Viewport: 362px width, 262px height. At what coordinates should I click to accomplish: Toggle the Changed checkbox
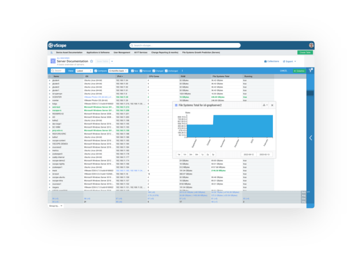(x=154, y=71)
